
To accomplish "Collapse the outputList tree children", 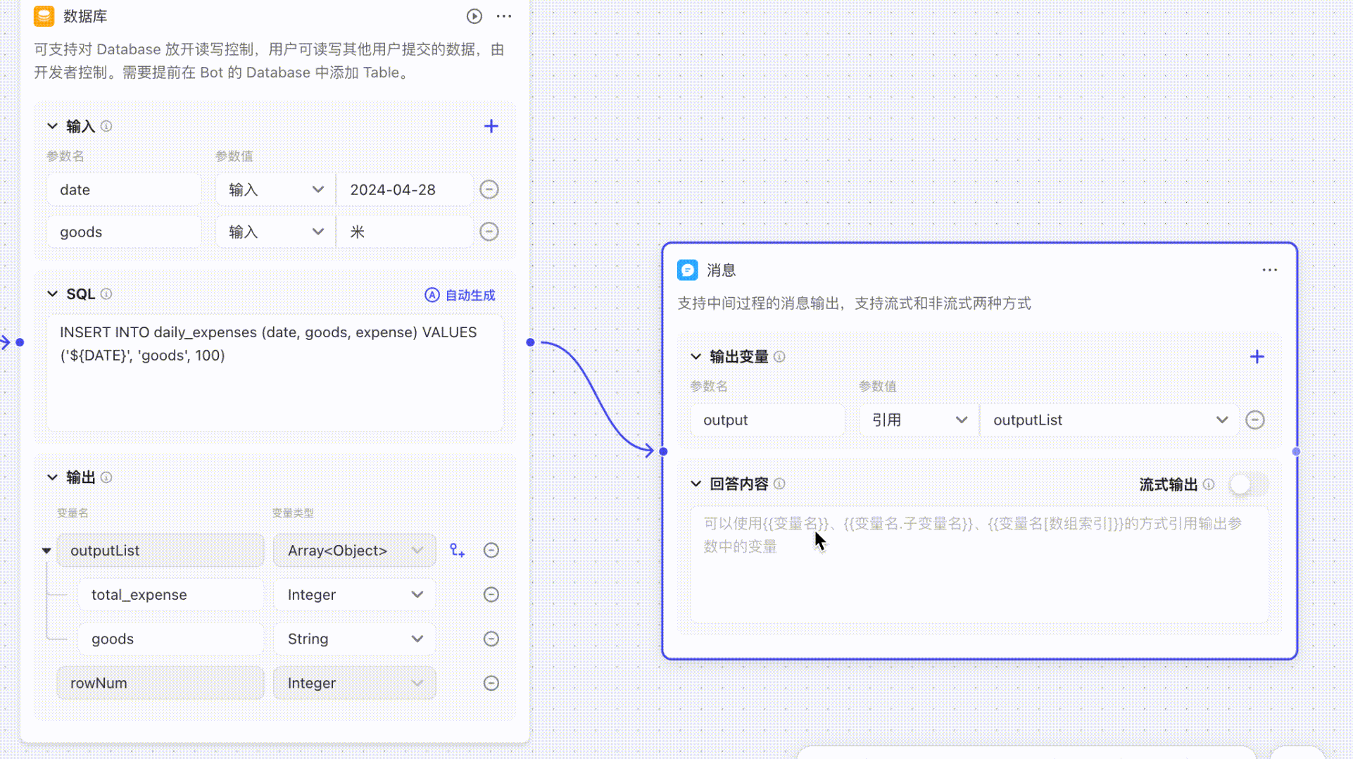I will tap(46, 551).
